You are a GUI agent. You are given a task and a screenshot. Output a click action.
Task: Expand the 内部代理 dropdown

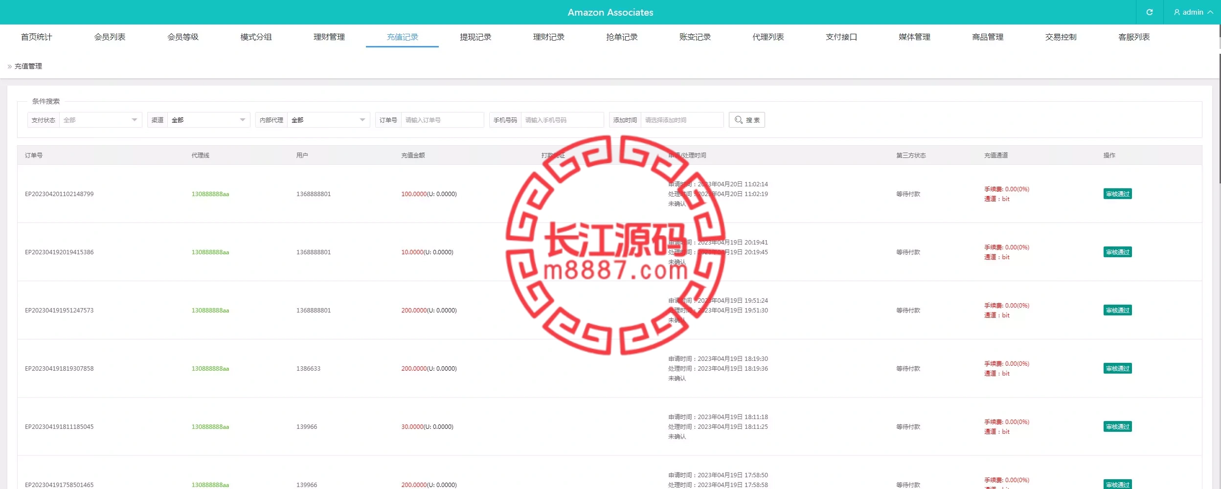pos(329,120)
